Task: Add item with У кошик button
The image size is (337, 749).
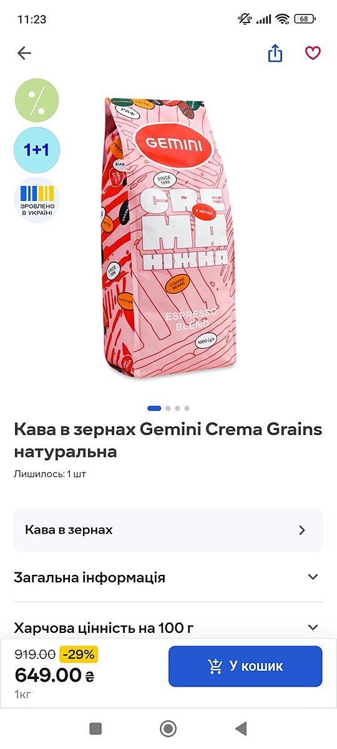Action: (245, 666)
